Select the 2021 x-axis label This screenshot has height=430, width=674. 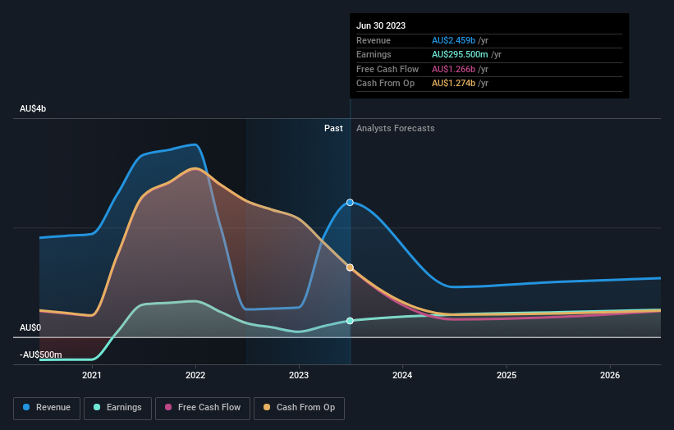click(92, 376)
